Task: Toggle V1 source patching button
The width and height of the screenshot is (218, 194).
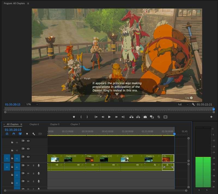Action: 7,158
